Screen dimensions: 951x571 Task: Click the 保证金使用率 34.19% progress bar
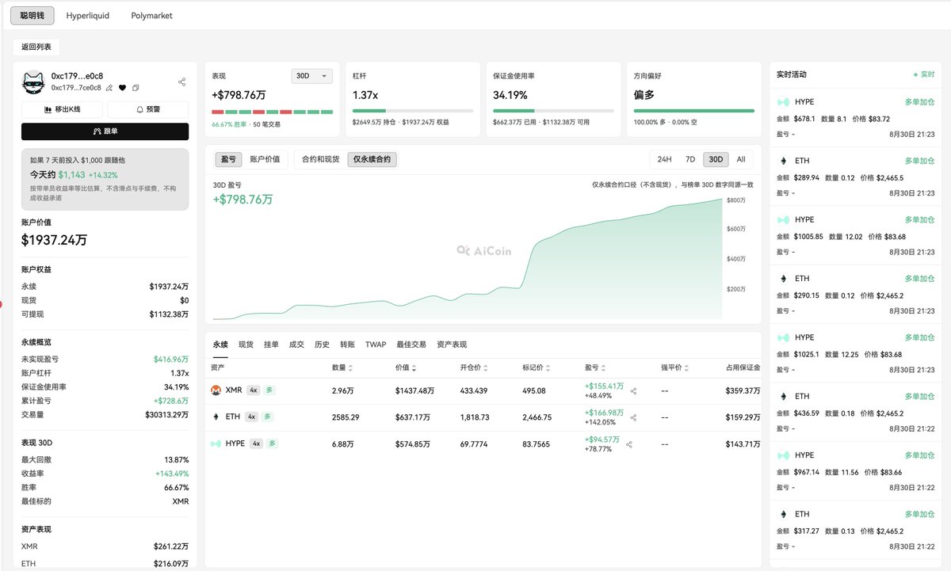(553, 111)
